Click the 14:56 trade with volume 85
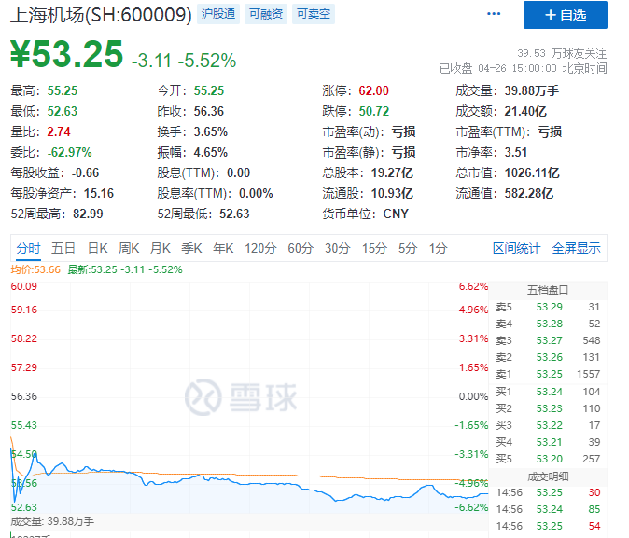The width and height of the screenshot is (629, 538). coord(548,509)
